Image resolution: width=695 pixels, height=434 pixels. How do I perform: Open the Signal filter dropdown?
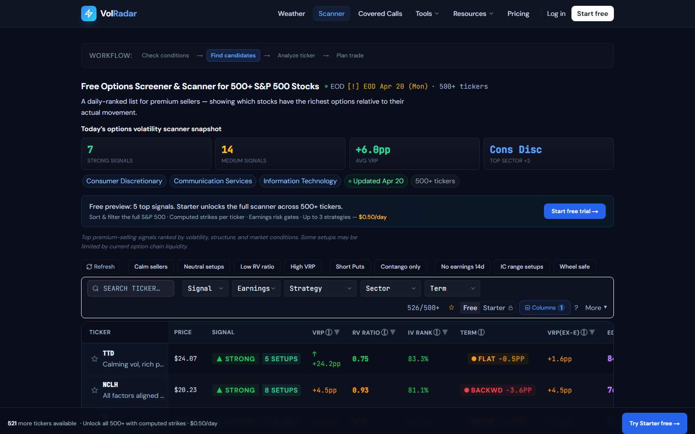point(205,288)
